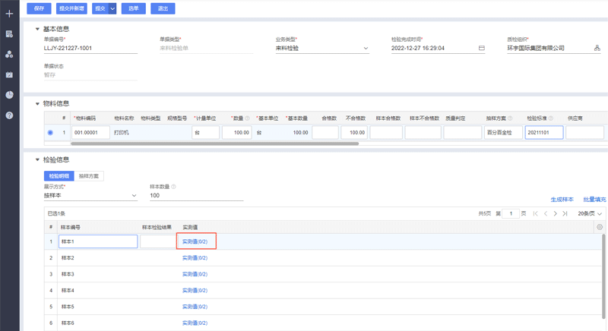Jump to last page of sample list

click(565, 214)
